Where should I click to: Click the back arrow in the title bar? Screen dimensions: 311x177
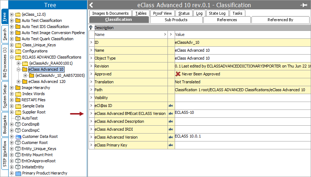click(91, 5)
